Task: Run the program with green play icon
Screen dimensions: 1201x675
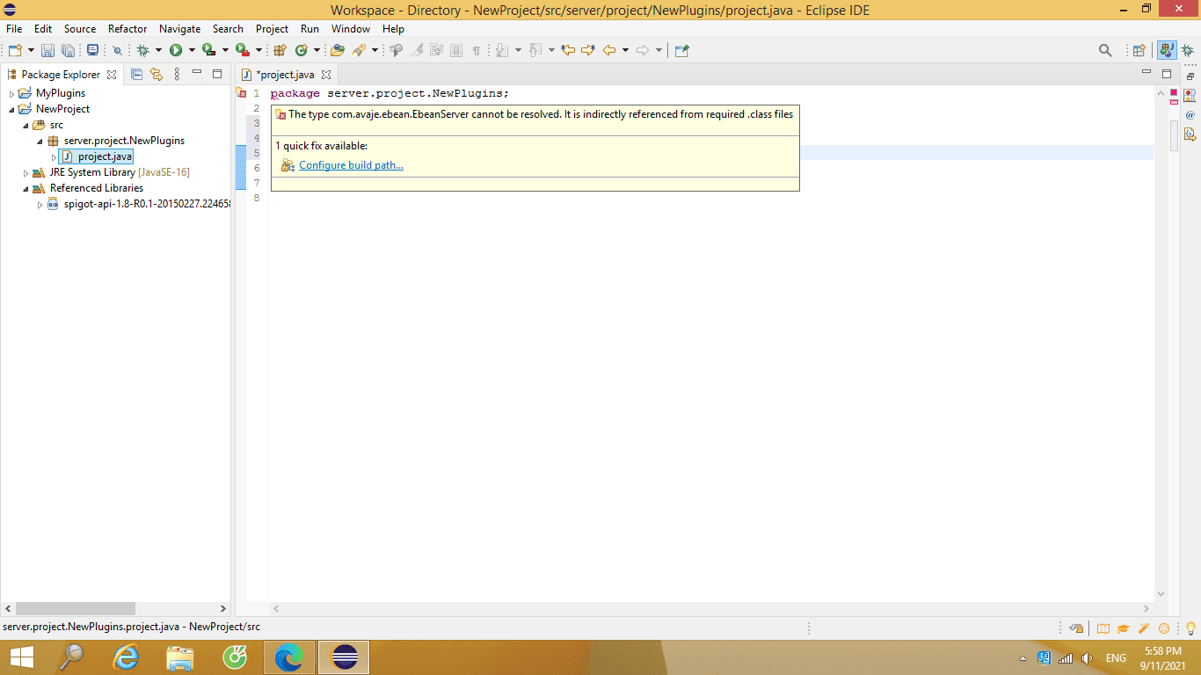Action: point(176,50)
